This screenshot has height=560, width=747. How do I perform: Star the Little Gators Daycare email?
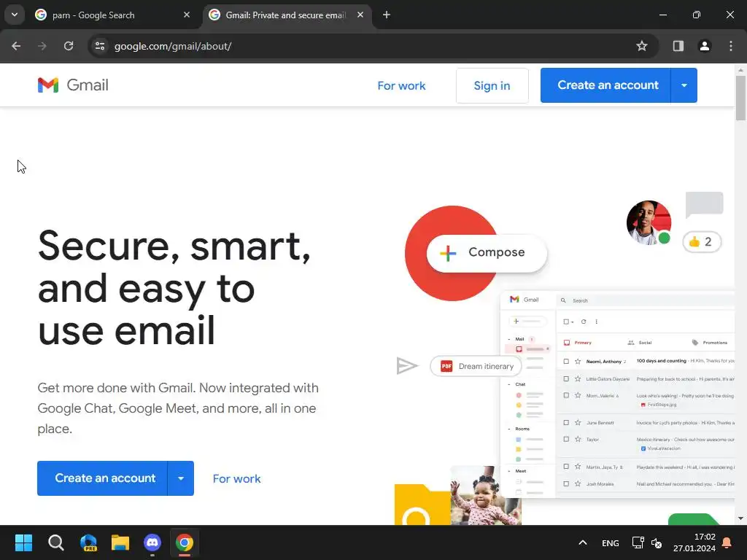click(578, 379)
